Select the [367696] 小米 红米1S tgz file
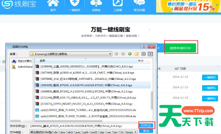The height and width of the screenshot is (134, 221). click(x=93, y=79)
